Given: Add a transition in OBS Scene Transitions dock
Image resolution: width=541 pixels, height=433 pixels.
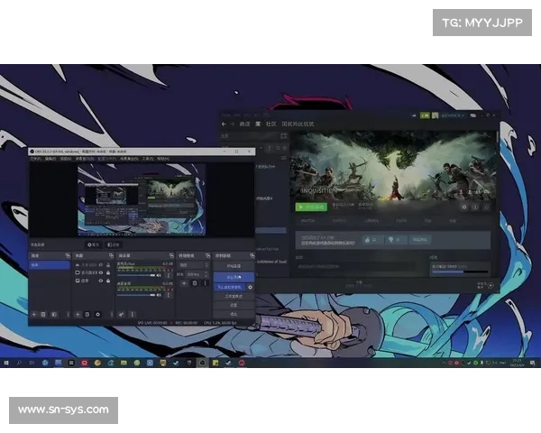Looking at the screenshot, I should click(x=184, y=283).
